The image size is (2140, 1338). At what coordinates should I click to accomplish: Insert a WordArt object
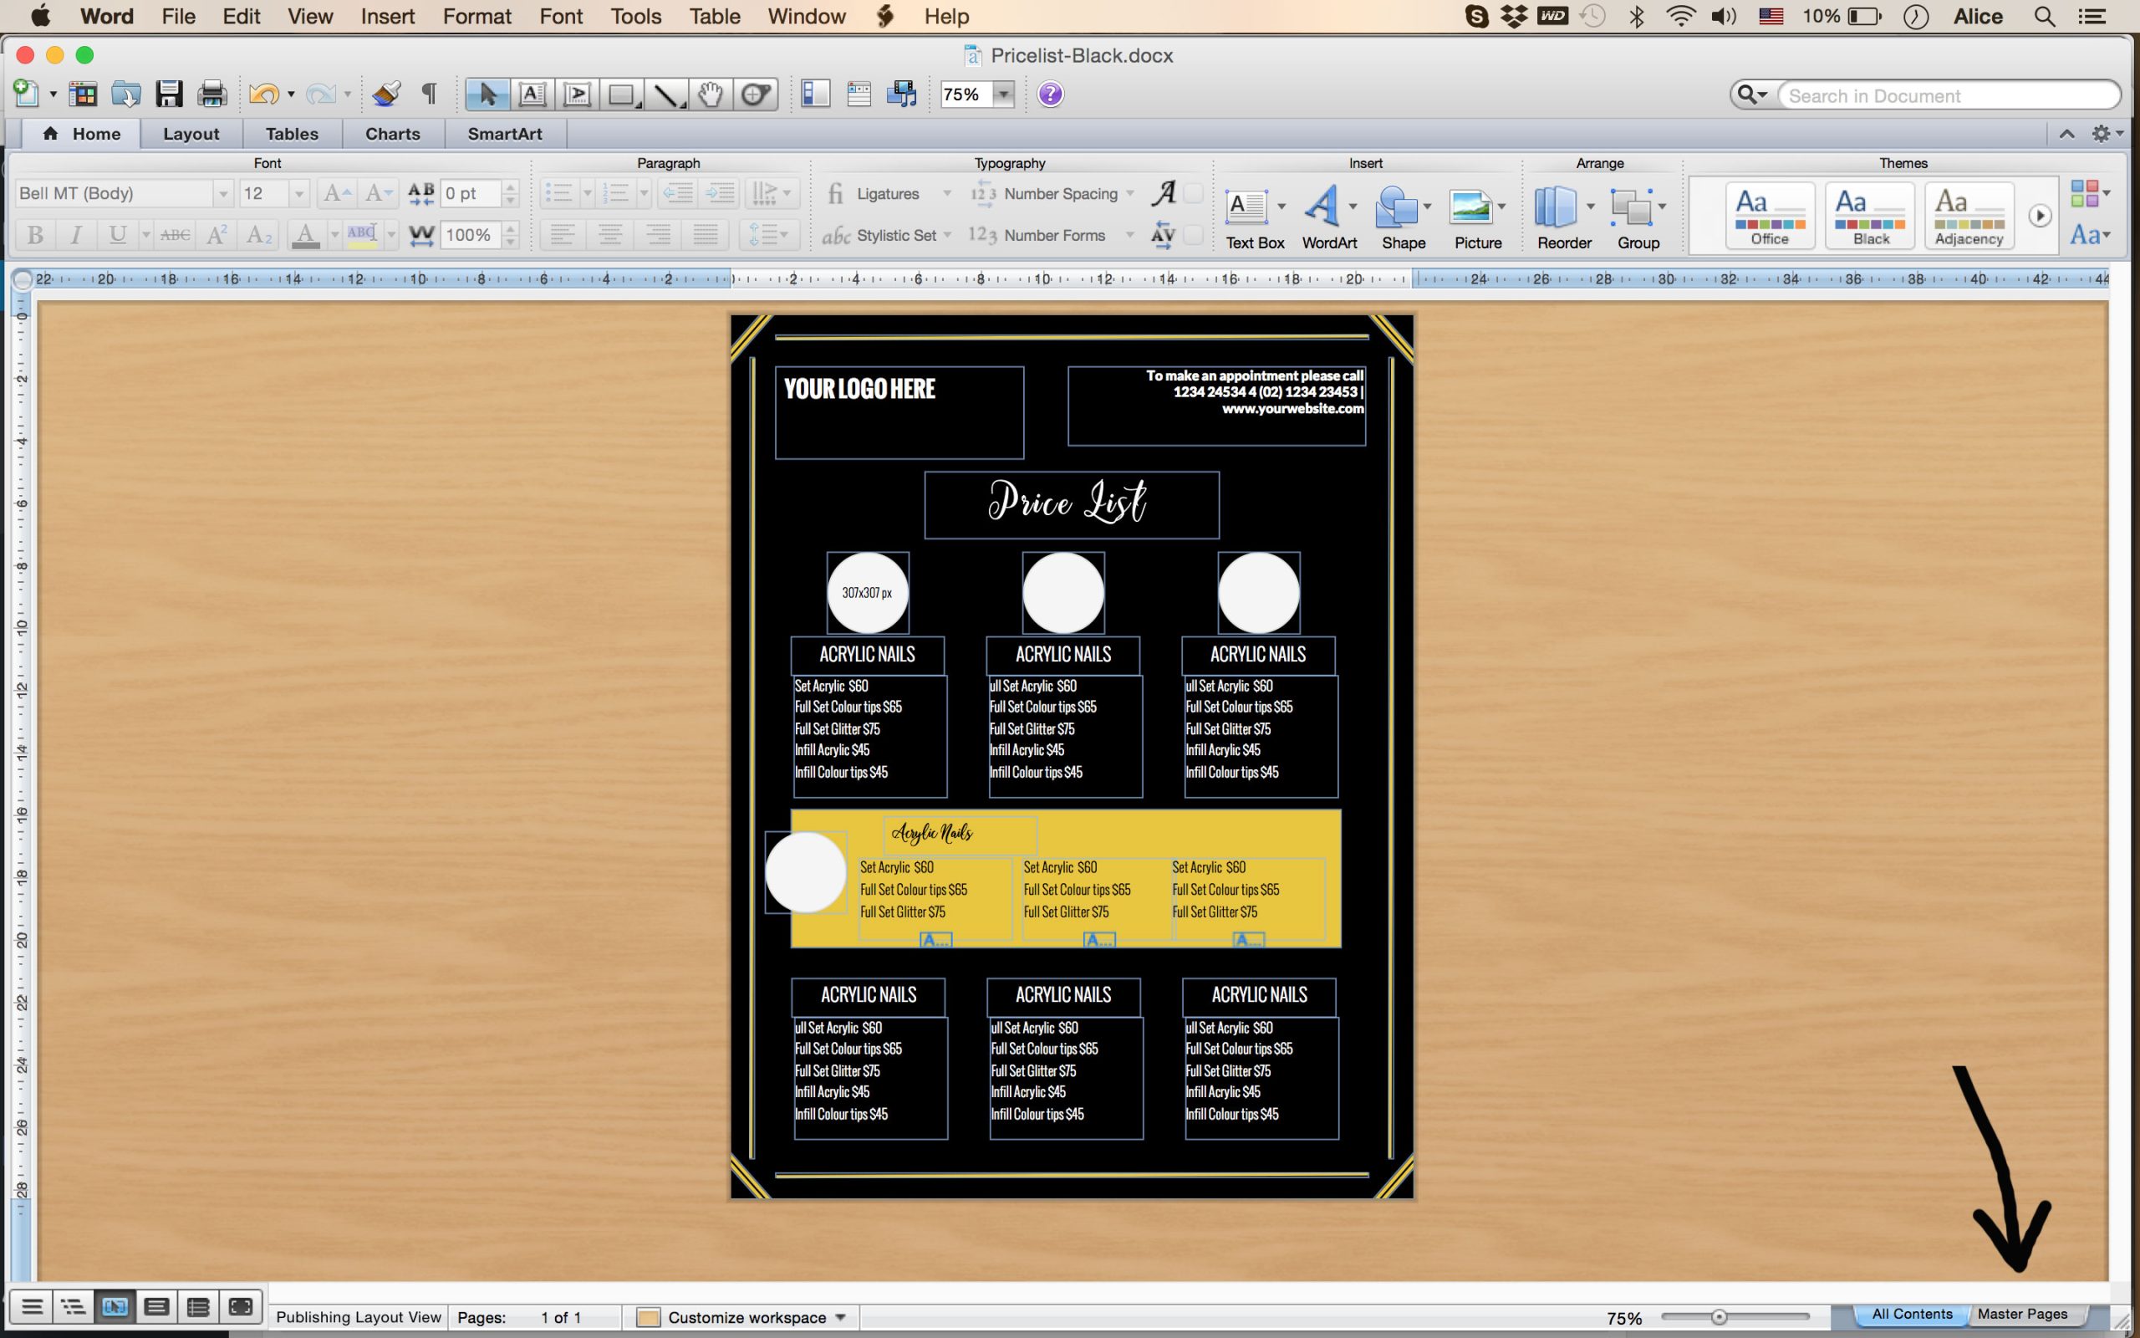pyautogui.click(x=1328, y=217)
